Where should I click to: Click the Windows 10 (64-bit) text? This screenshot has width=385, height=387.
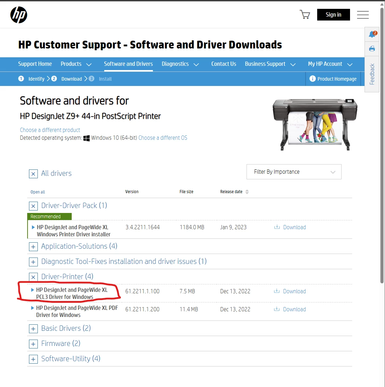pyautogui.click(x=114, y=138)
